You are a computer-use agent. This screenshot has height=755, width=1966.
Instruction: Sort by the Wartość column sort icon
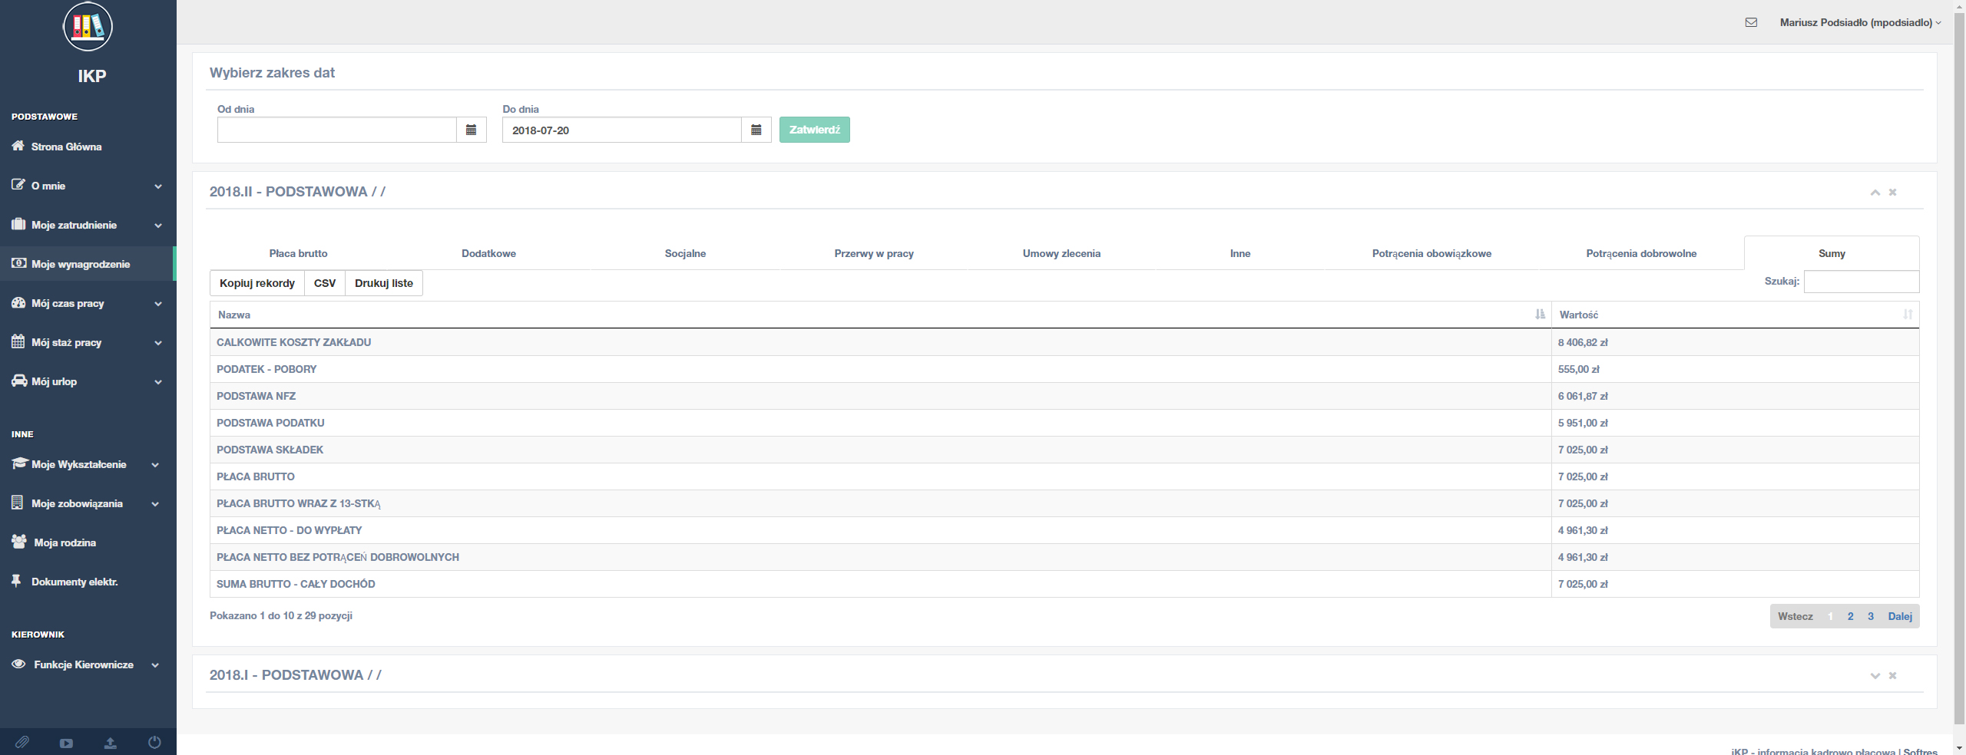tap(1908, 315)
